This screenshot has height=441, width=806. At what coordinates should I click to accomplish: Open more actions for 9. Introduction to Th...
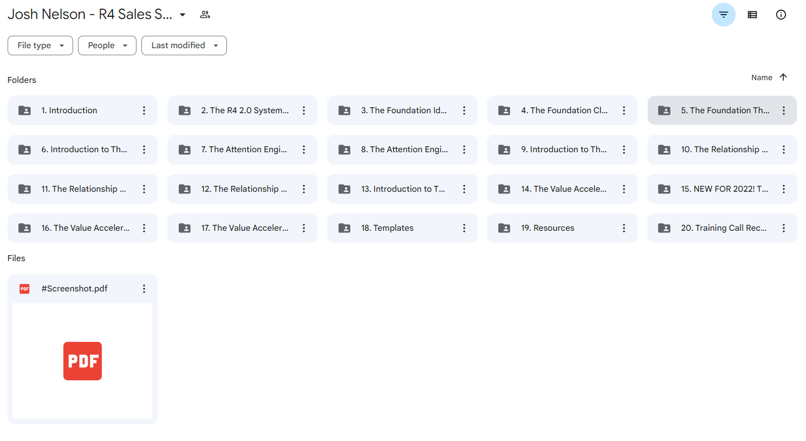point(624,150)
